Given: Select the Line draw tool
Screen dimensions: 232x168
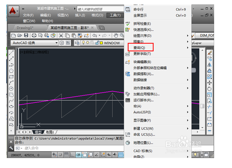Looking at the screenshot, I should pos(11,53).
